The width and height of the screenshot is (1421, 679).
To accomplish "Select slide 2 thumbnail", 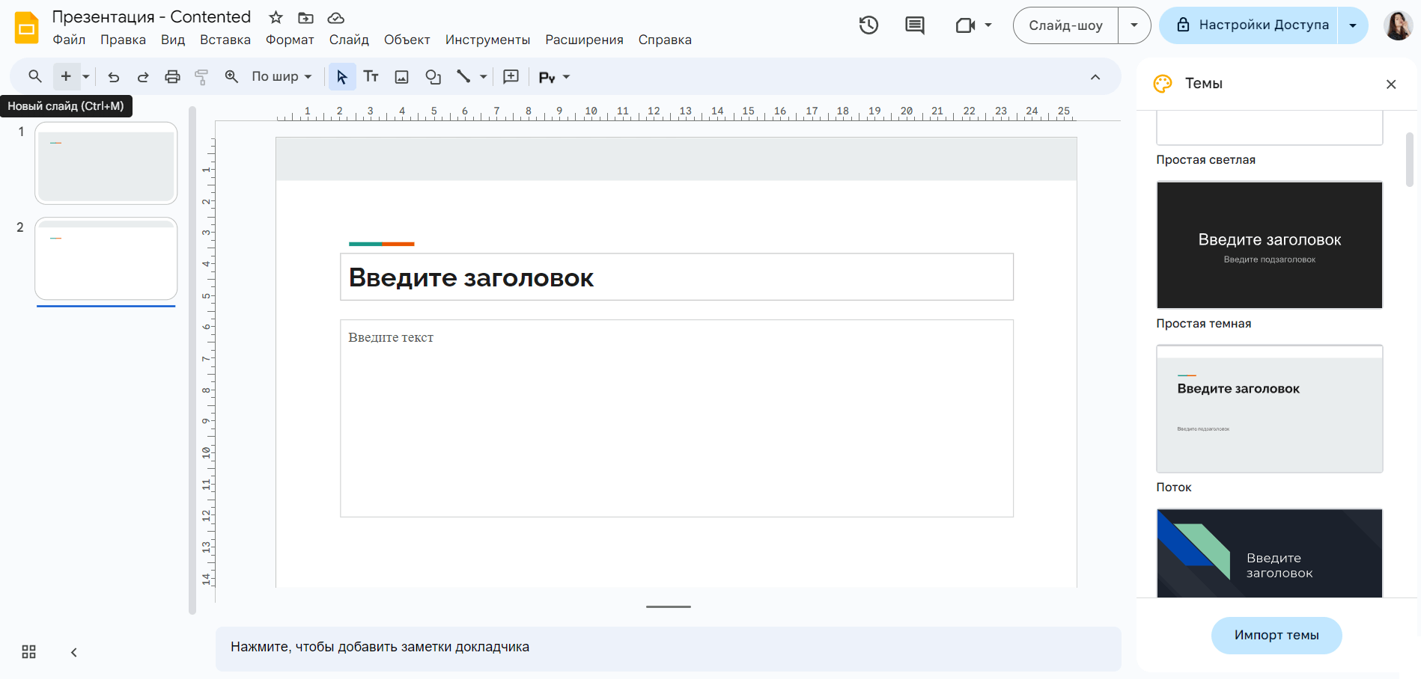I will click(x=106, y=259).
